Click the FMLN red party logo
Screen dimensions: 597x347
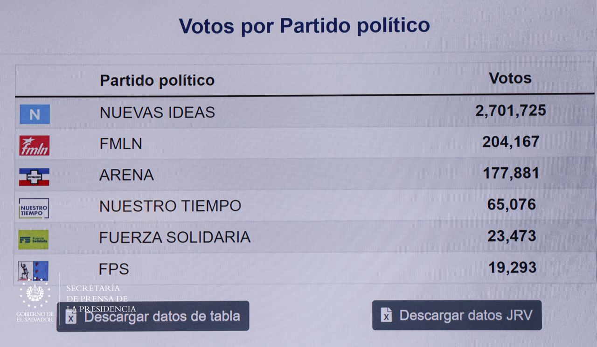click(x=34, y=146)
